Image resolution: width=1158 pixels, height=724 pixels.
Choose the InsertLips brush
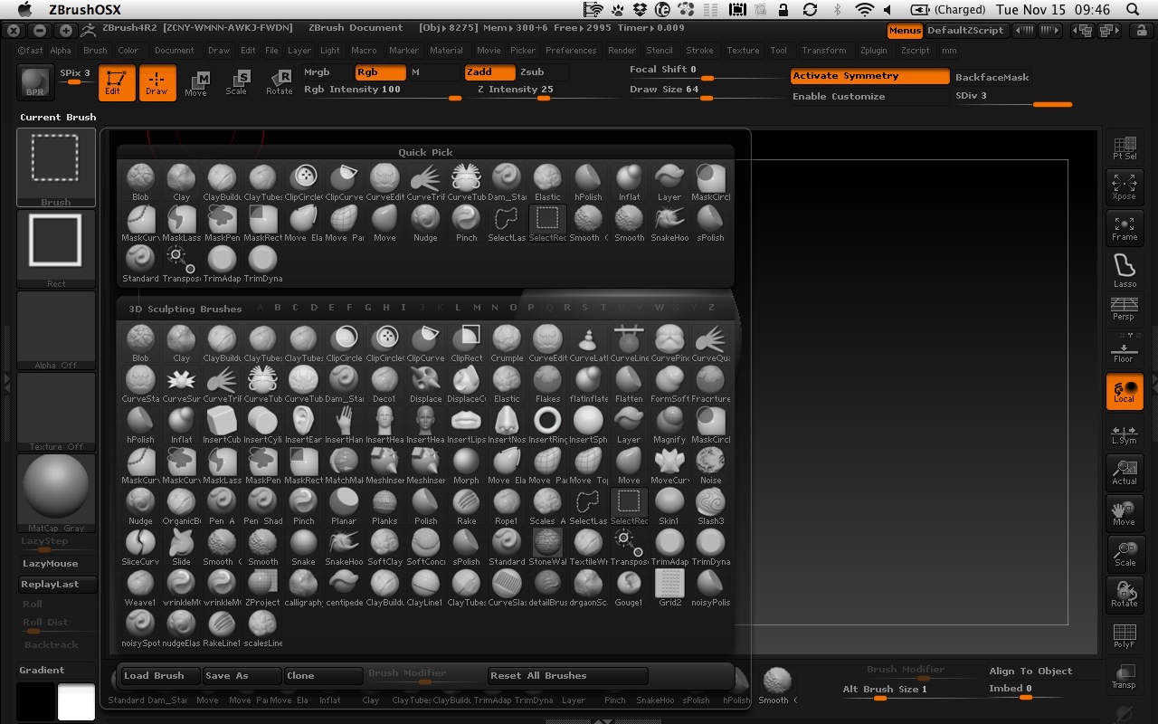pos(466,425)
